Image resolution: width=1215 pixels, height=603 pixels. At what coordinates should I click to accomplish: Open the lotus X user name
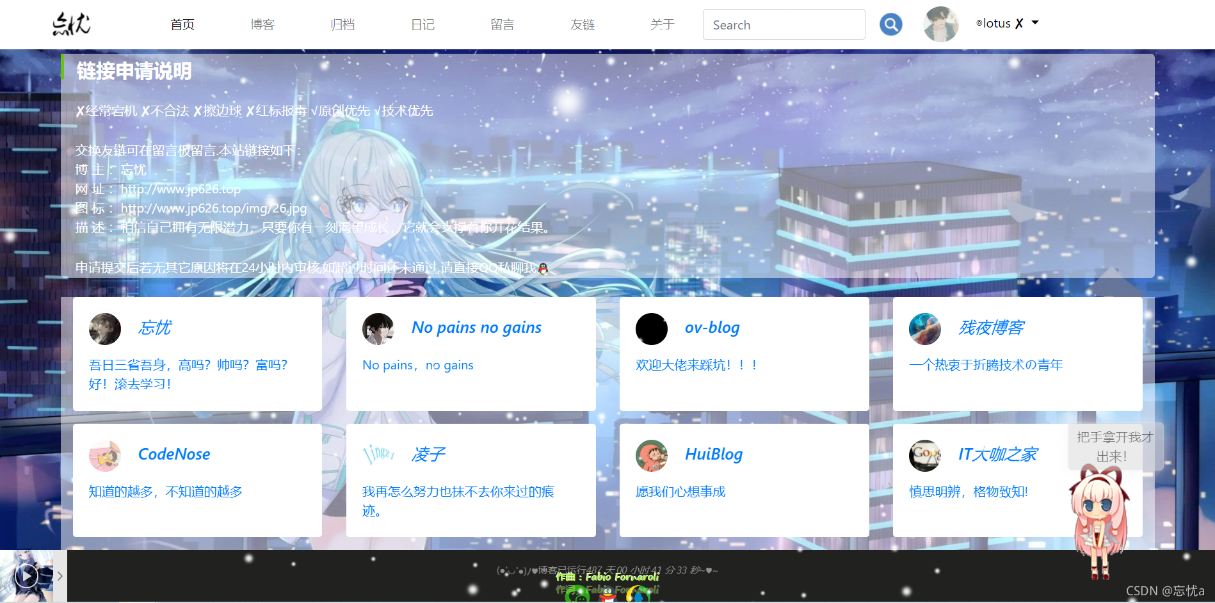point(1000,24)
